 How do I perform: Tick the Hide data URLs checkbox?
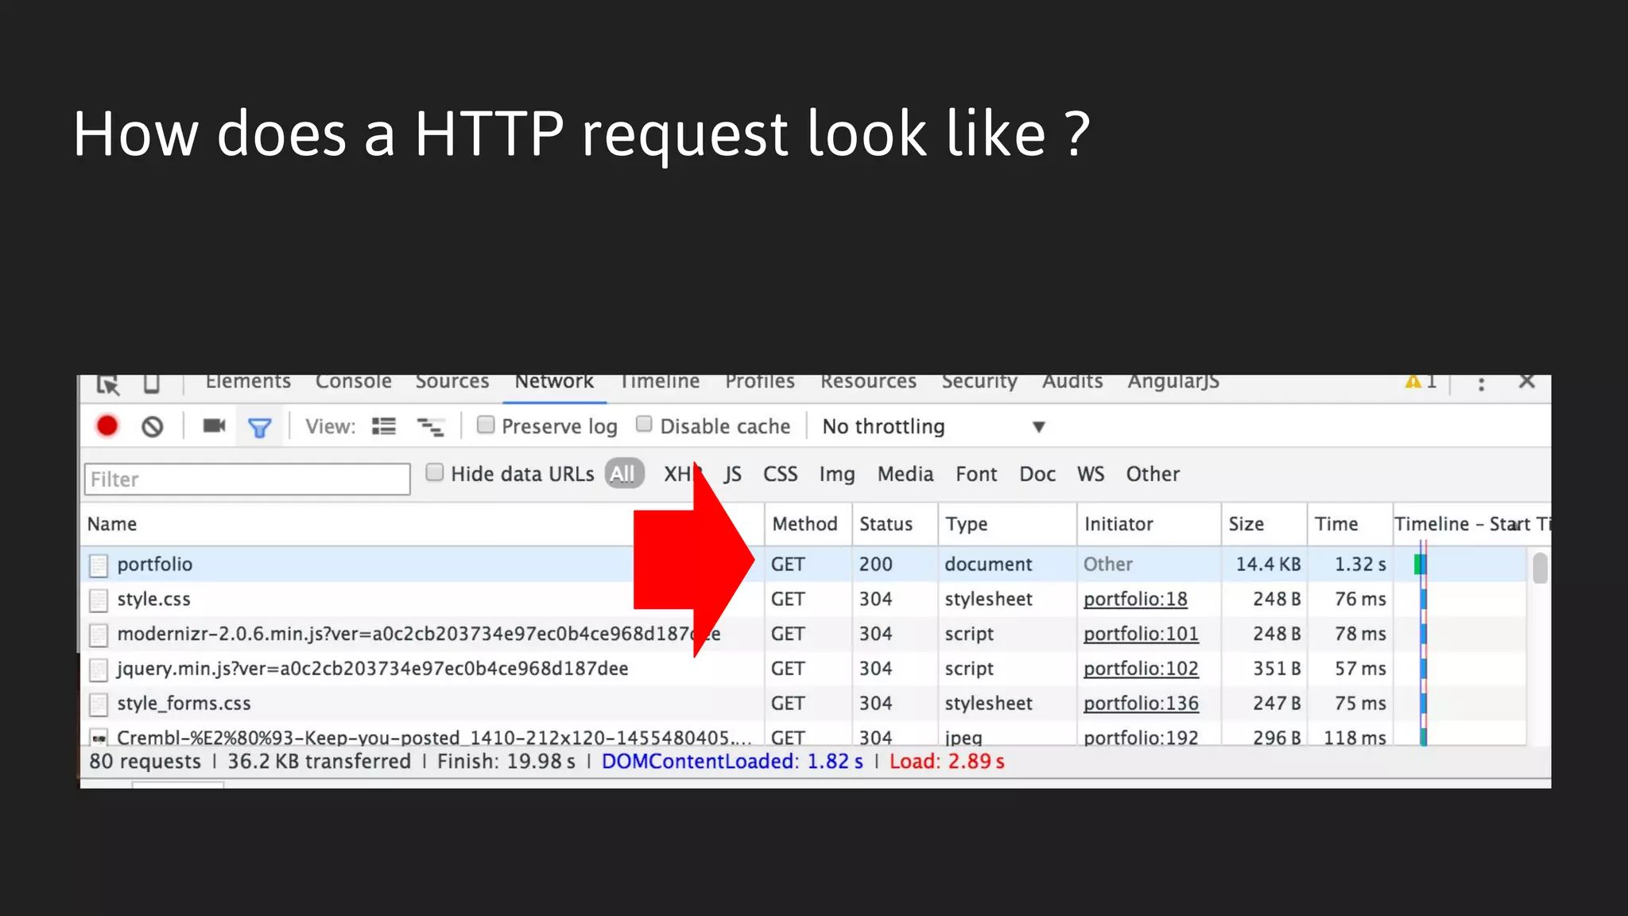[435, 472]
